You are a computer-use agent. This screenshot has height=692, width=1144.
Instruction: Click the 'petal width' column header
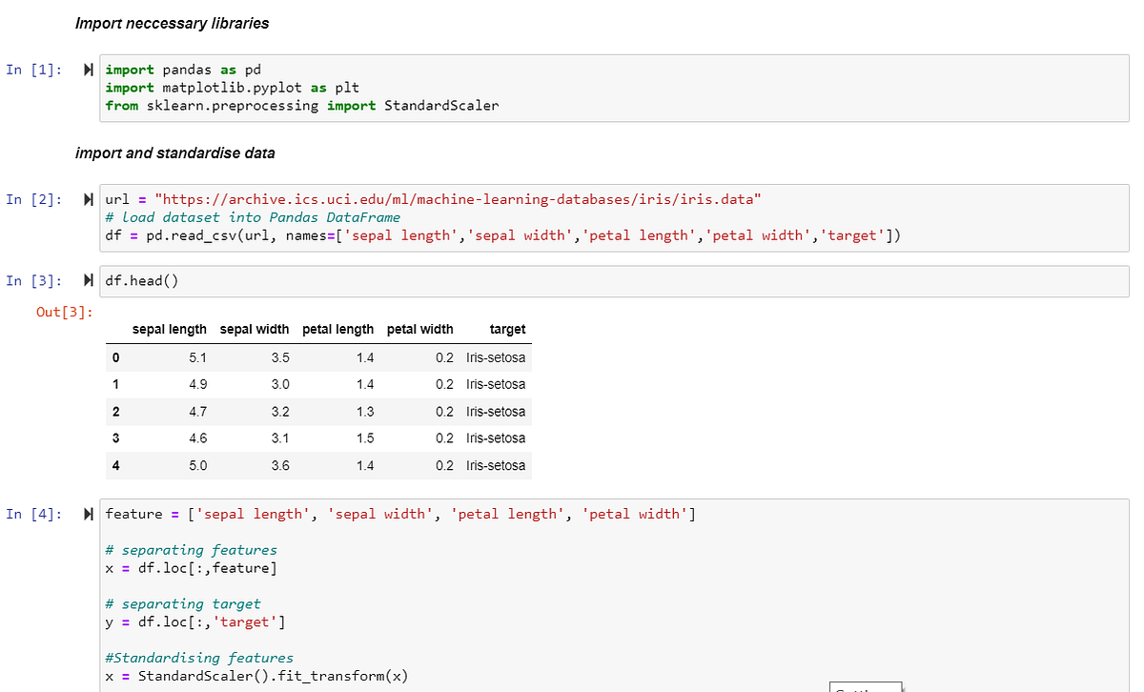click(x=419, y=329)
